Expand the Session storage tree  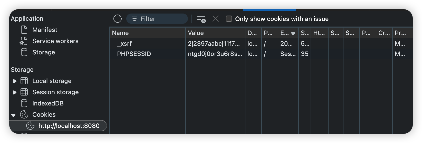point(15,92)
